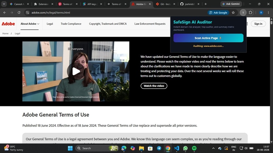Screen dimensions: 273x153
Task: Open Microsoft Edge from taskbar
Action: click(124, 148)
